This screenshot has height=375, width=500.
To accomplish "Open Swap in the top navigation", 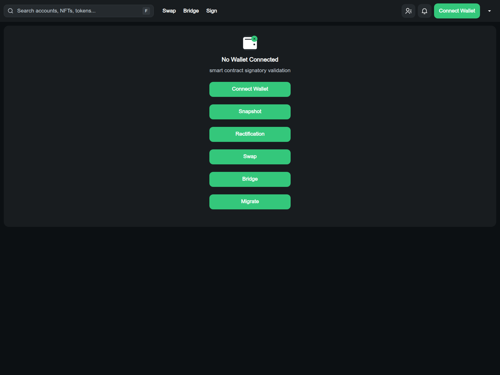I will click(x=169, y=11).
